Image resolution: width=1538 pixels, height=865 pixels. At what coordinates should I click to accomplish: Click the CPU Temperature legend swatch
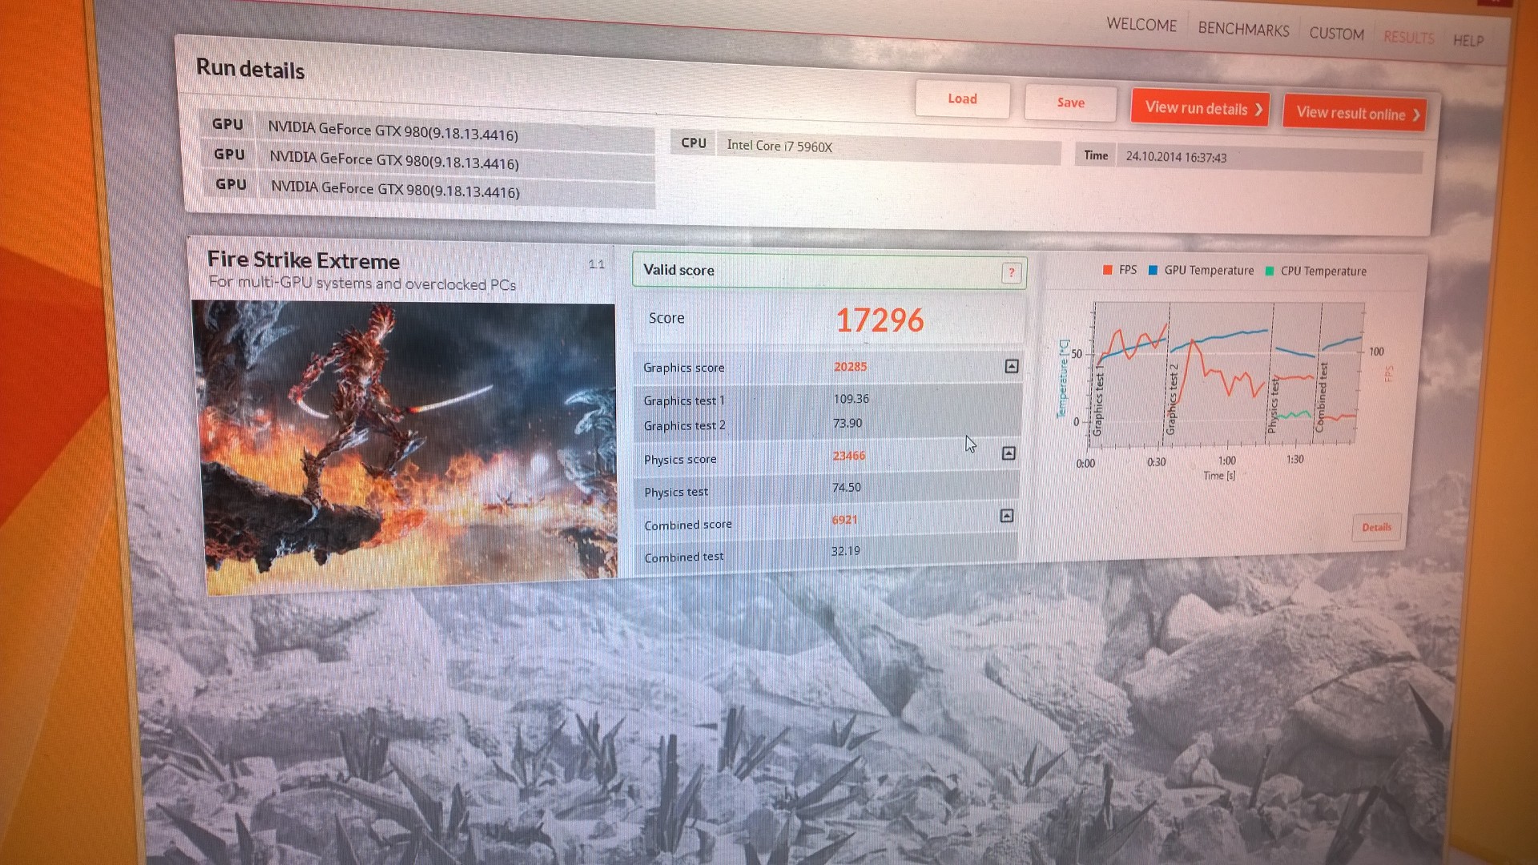[x=1269, y=271]
